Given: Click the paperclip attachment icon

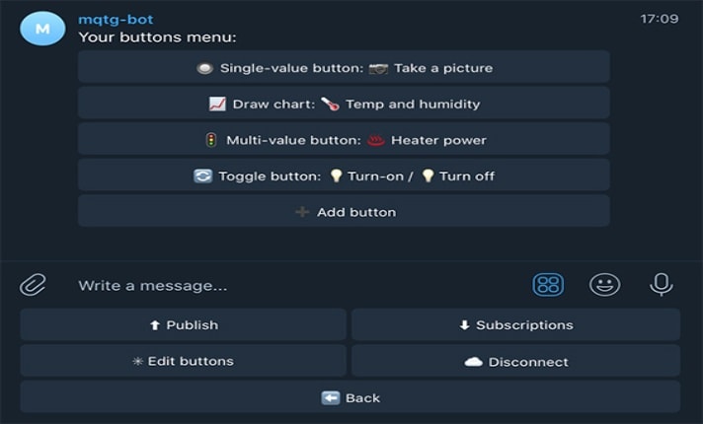Looking at the screenshot, I should 33,285.
